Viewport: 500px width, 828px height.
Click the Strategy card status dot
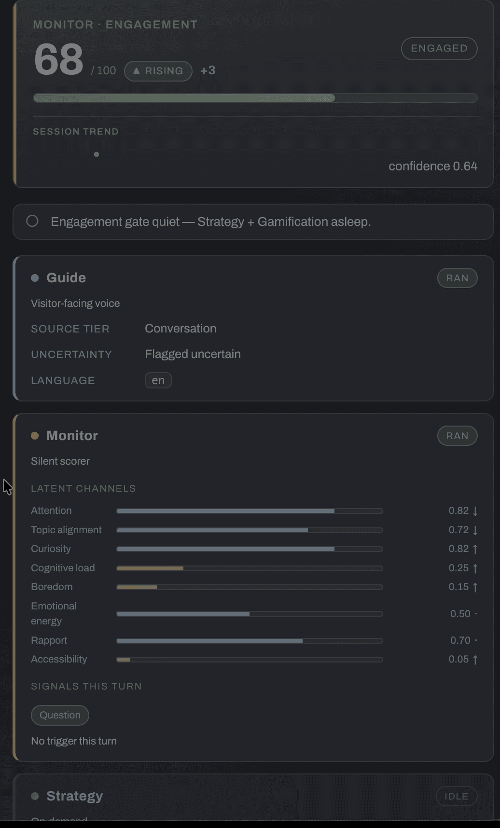[35, 796]
